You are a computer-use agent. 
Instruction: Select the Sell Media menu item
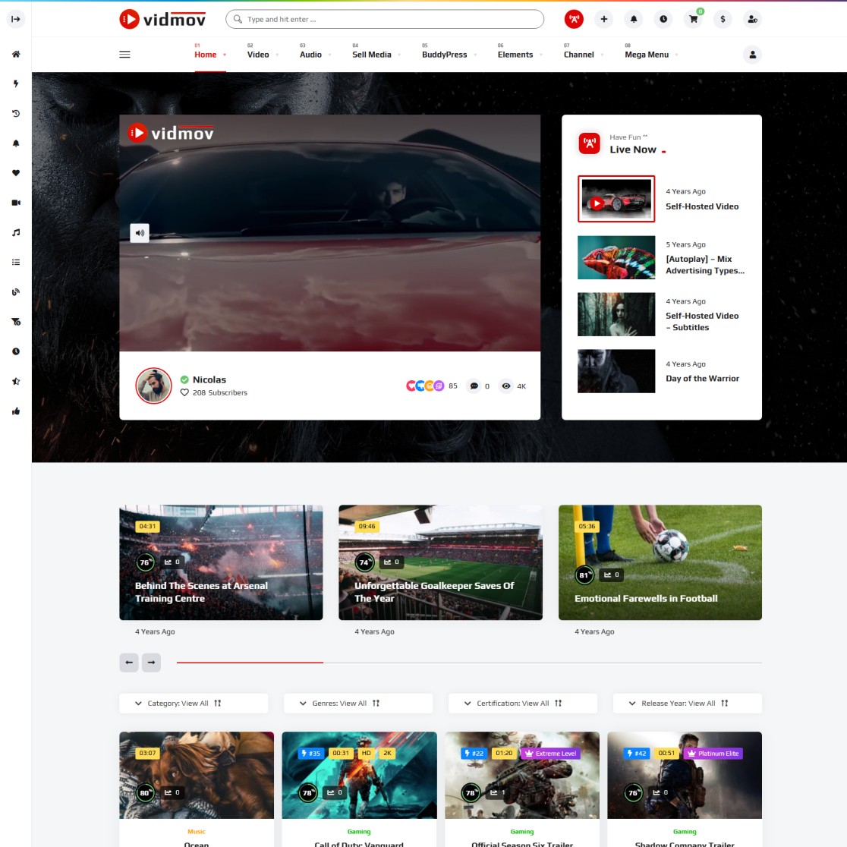[x=372, y=55]
